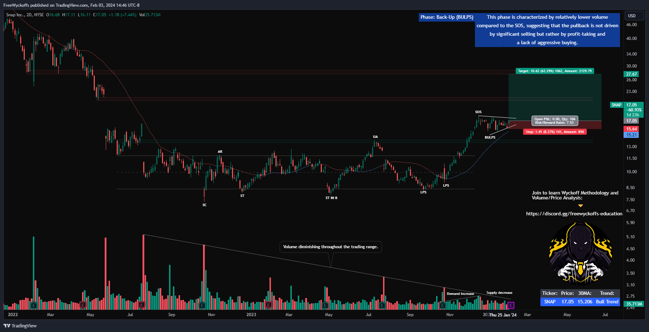
Task: Click the red earnings marker after 2023 label
Action: click(x=268, y=305)
